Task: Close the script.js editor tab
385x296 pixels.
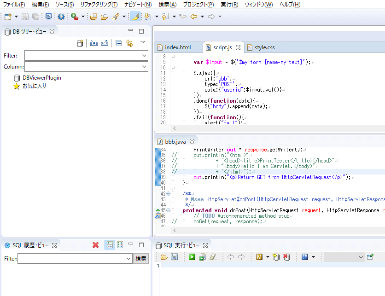Action: [x=238, y=47]
